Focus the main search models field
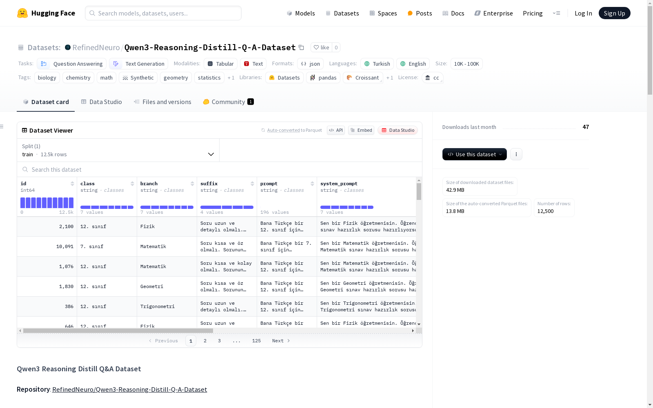 click(163, 13)
